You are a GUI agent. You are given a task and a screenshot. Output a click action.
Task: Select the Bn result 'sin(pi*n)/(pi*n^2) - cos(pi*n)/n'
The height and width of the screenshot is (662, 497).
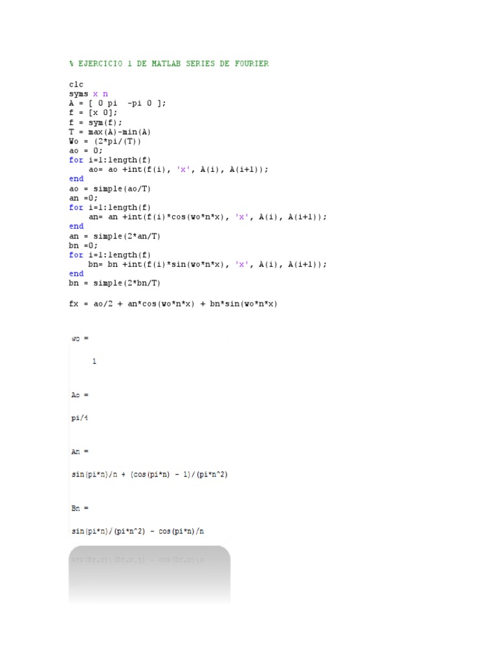coord(138,531)
